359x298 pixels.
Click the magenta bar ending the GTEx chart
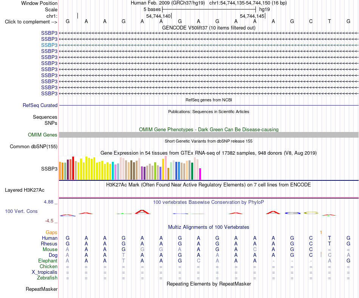pos(200,174)
